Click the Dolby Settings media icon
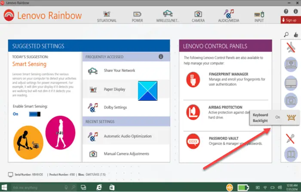Image resolution: width=301 pixels, height=192 pixels. point(93,108)
